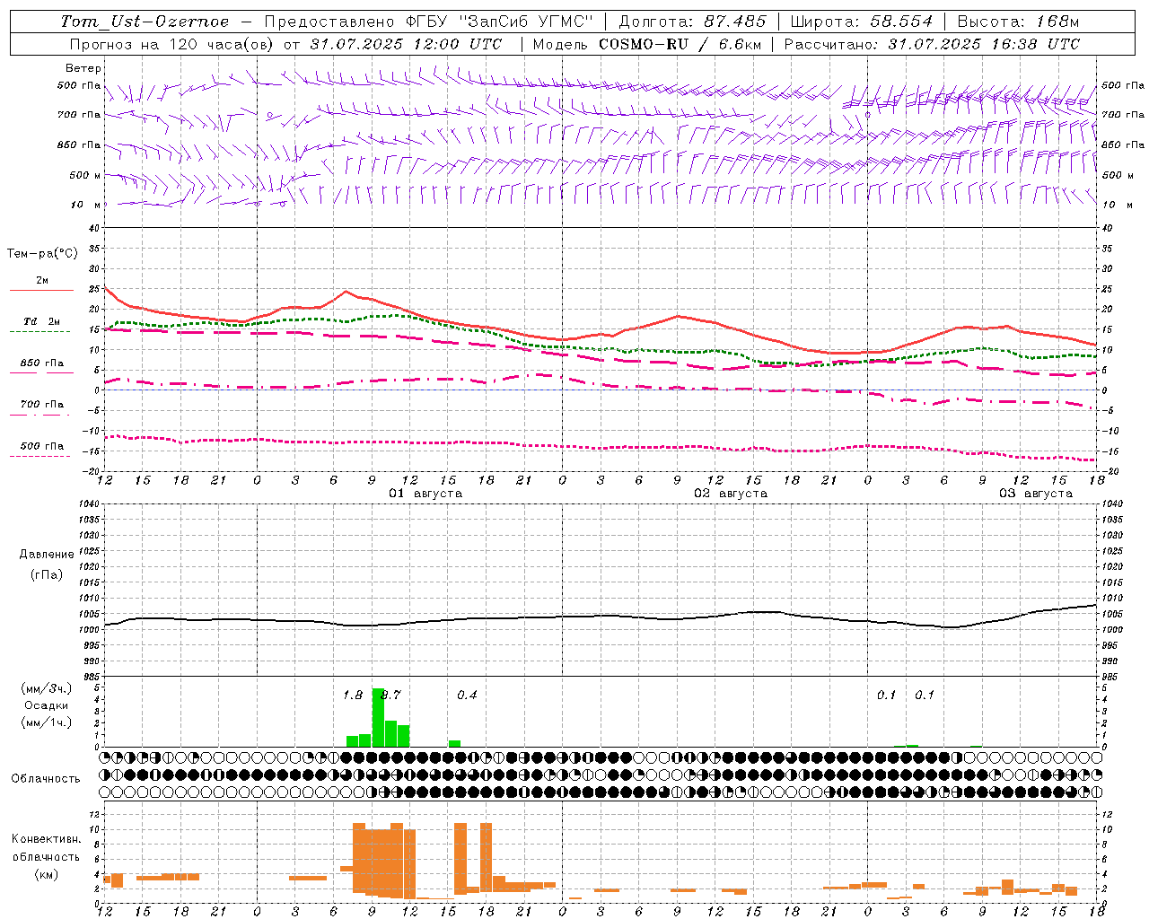Click the tallest green precipitation bar

[x=378, y=717]
